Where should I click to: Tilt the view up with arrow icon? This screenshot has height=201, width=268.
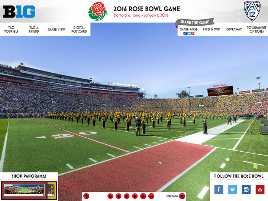click(x=127, y=196)
